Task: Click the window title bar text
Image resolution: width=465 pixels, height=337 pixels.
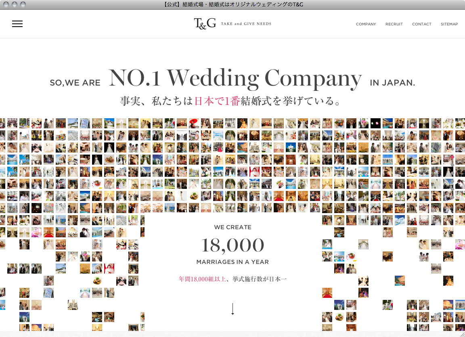Action: point(232,4)
